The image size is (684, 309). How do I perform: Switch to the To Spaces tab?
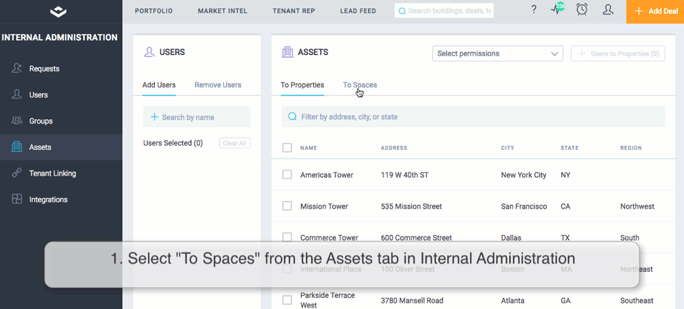click(x=360, y=85)
